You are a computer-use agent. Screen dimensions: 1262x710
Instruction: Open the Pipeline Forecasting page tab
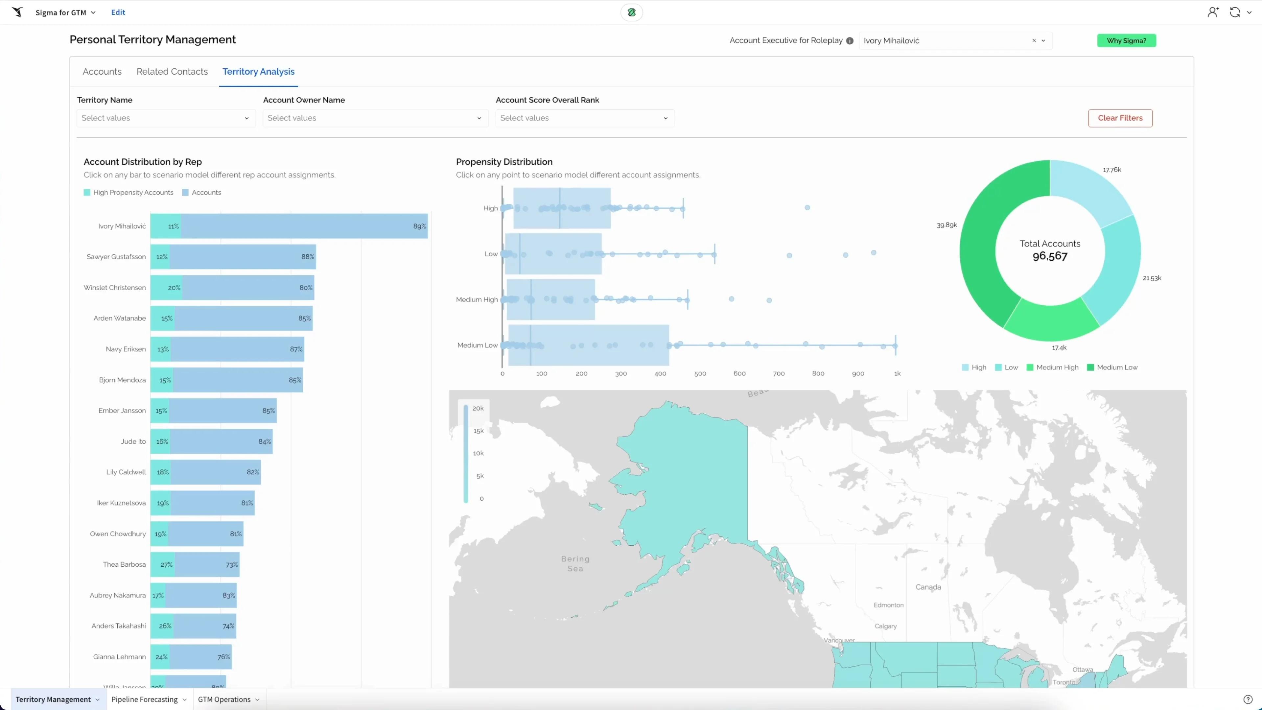145,699
